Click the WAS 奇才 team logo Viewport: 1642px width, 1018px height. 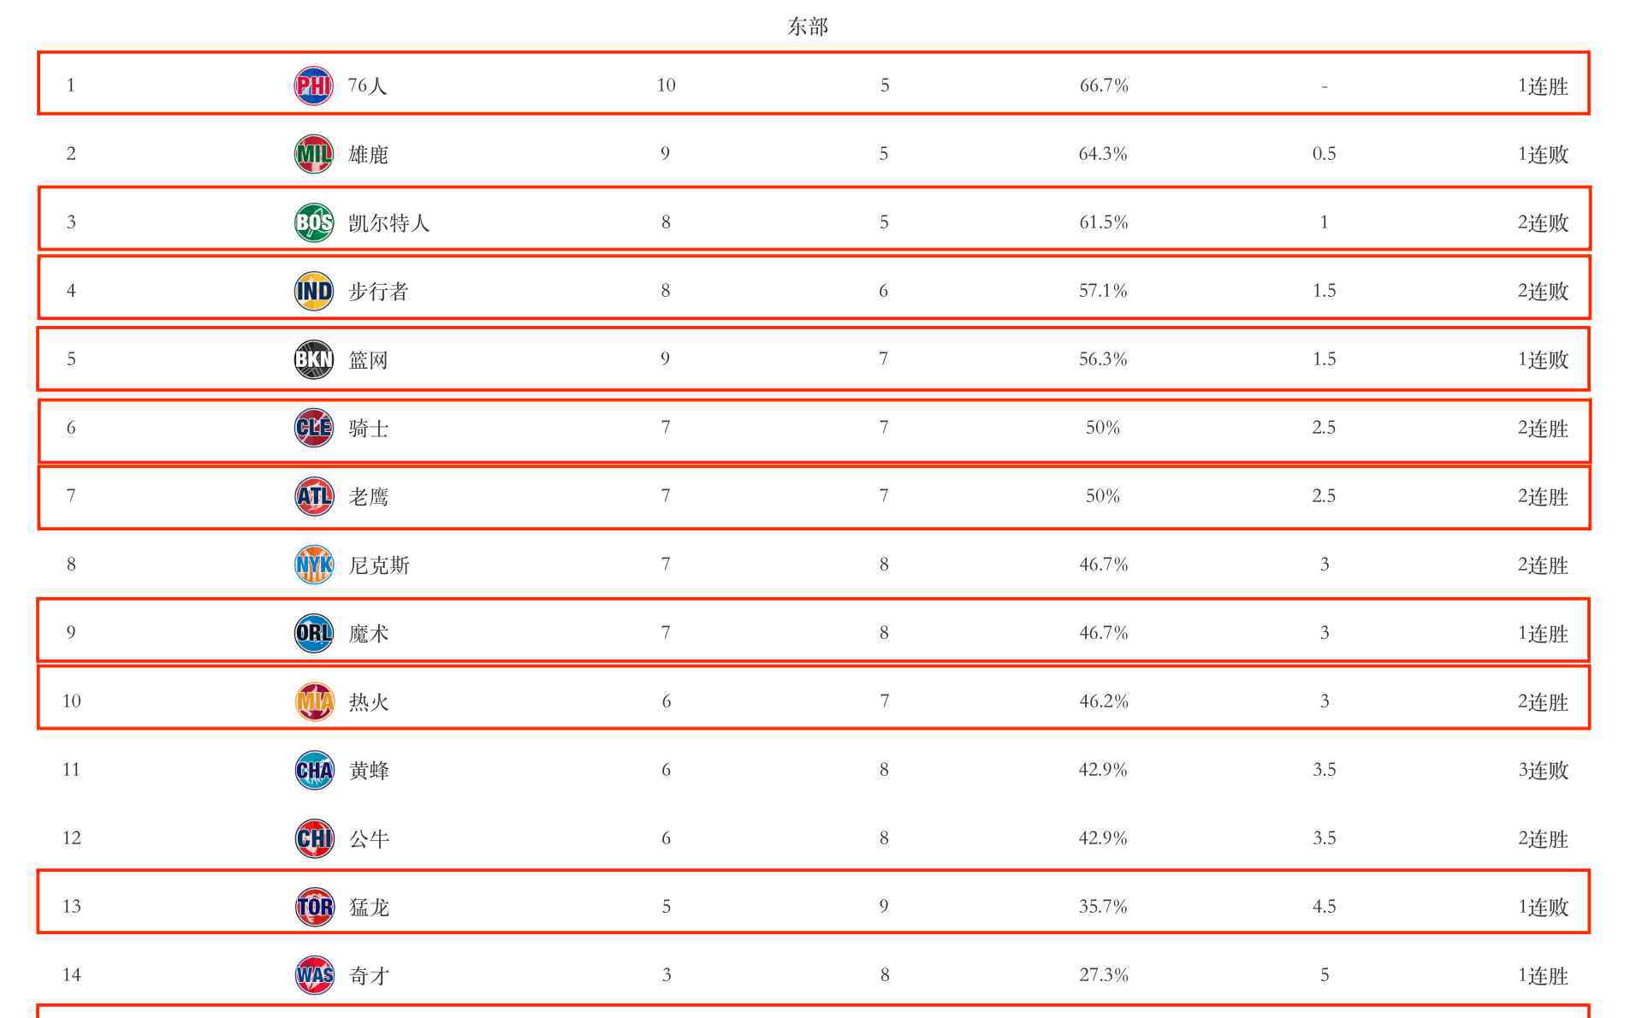click(x=313, y=975)
